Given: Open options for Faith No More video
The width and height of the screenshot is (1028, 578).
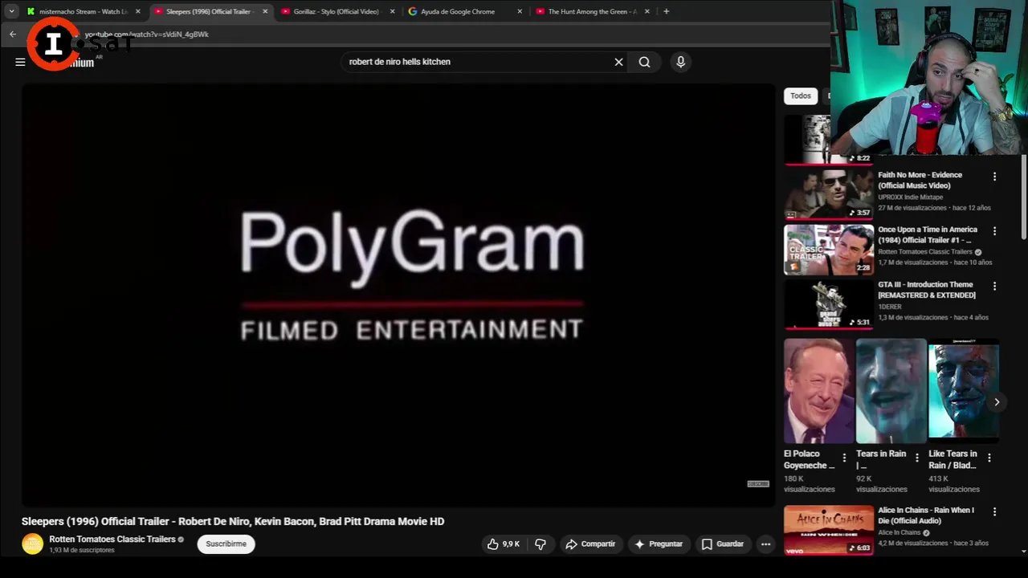Looking at the screenshot, I should coord(994,177).
